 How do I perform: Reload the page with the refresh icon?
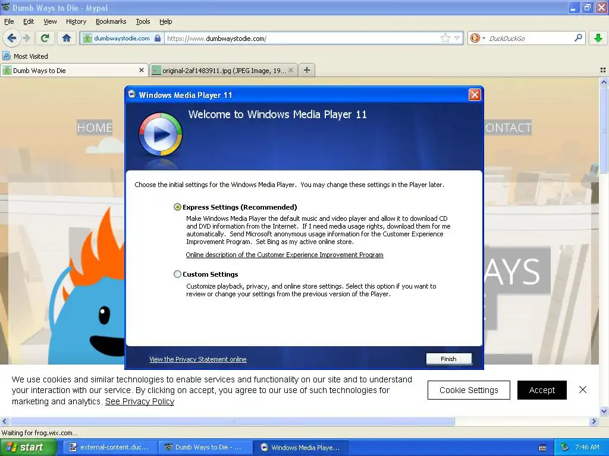pos(45,38)
